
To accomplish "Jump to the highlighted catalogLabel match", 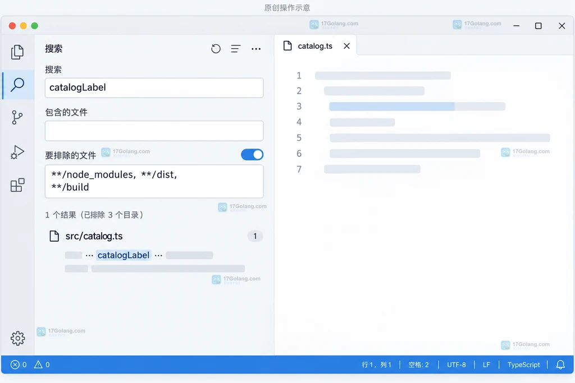I will click(x=124, y=255).
